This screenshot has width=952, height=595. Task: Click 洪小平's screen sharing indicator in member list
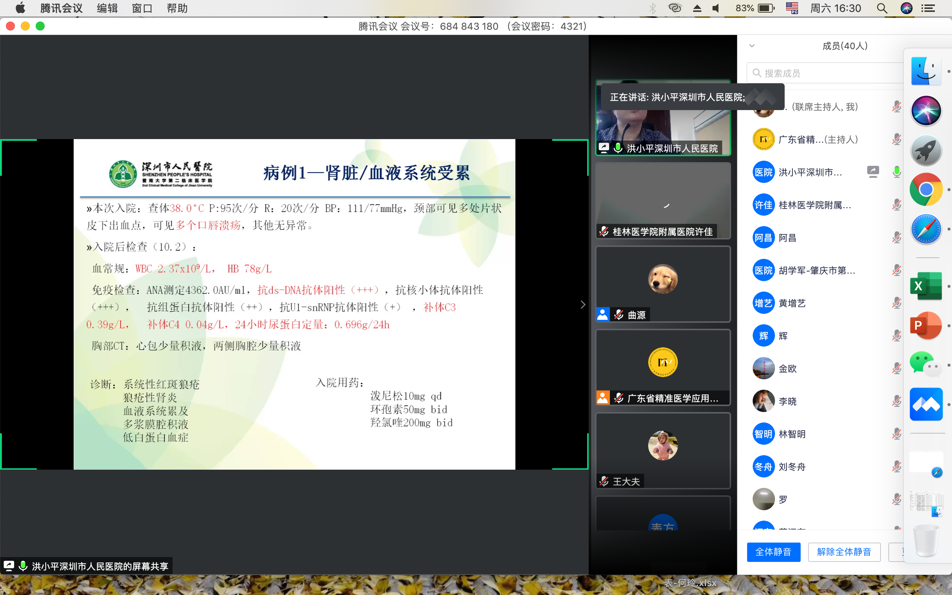coord(873,171)
